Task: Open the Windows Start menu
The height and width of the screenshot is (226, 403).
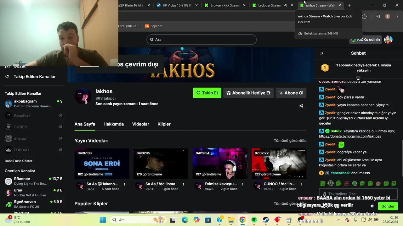Action: [103, 220]
